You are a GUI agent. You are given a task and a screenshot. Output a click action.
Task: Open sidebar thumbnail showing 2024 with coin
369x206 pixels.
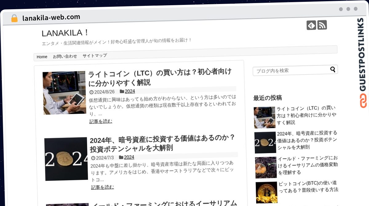click(x=265, y=142)
